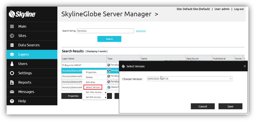Sort by the Published at column header

223,59
